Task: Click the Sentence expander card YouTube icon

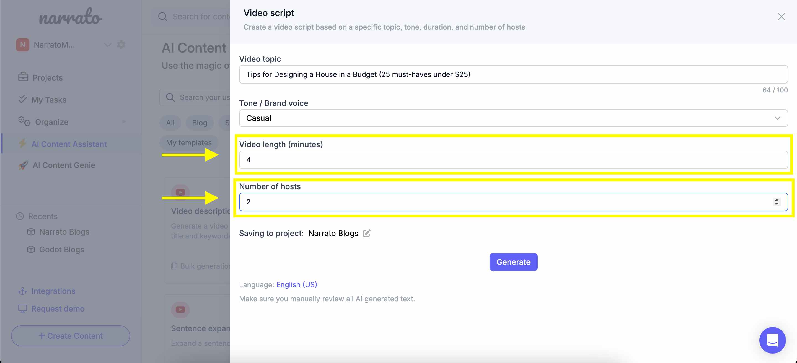Action: (x=180, y=310)
